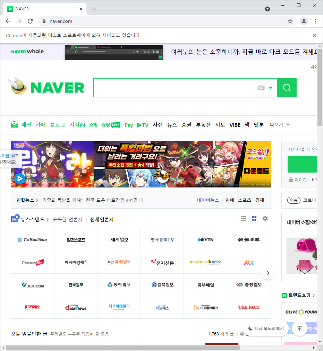Open 스포츠 news category

coord(245,200)
